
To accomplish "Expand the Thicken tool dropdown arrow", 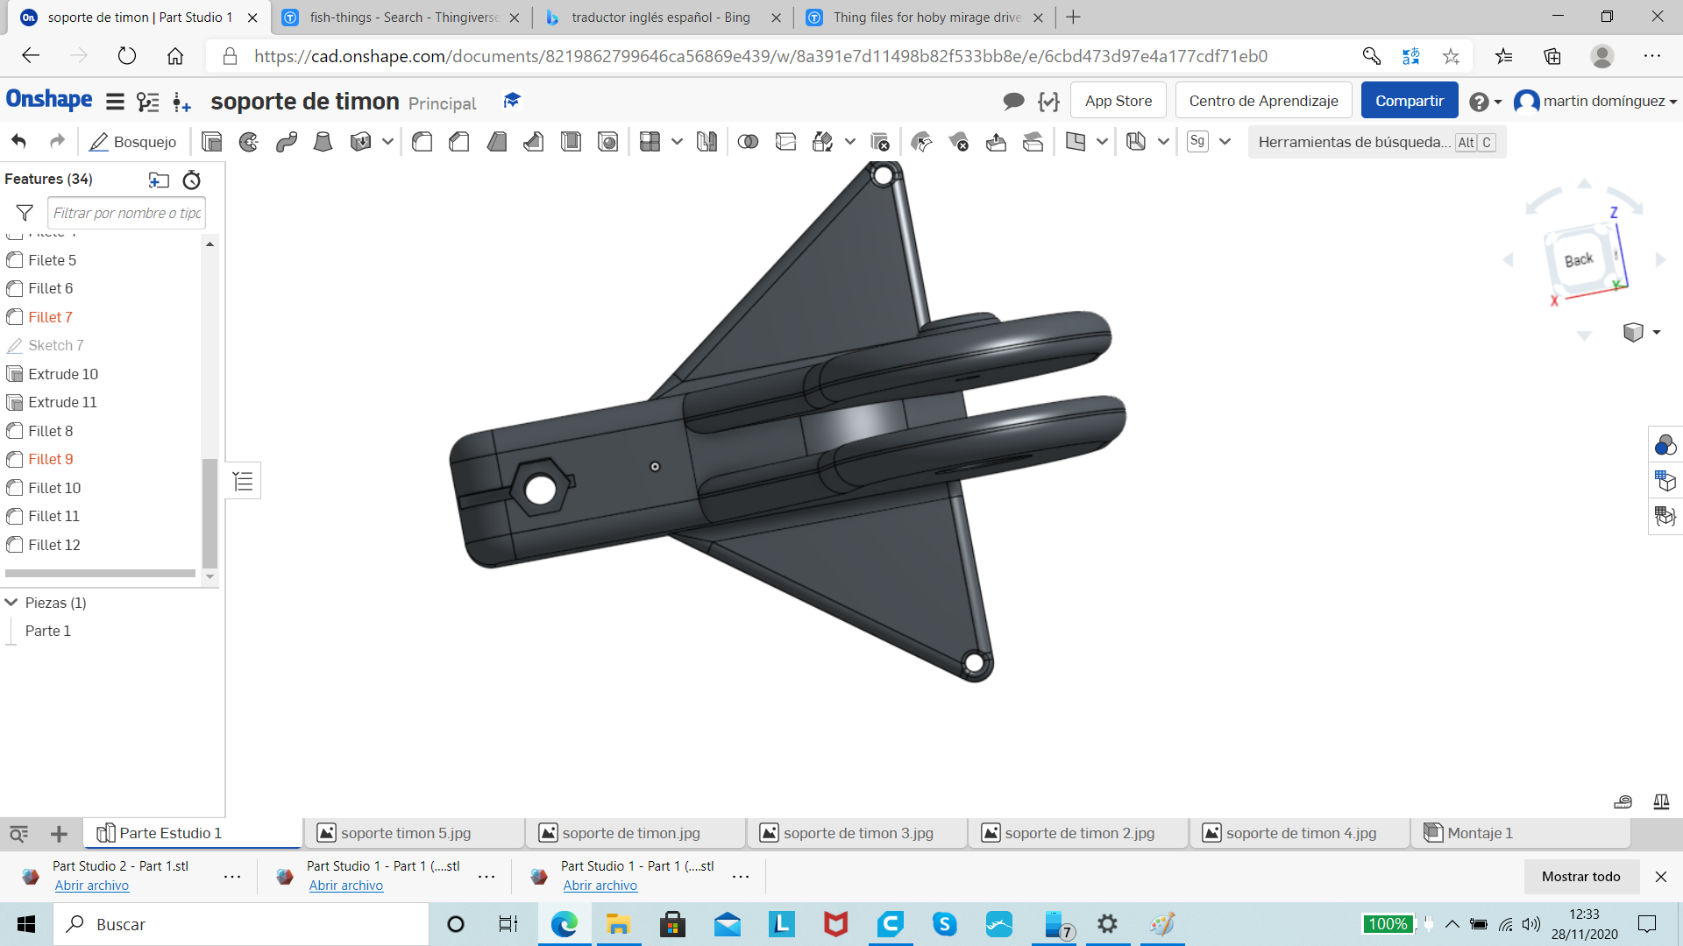I will click(x=387, y=142).
